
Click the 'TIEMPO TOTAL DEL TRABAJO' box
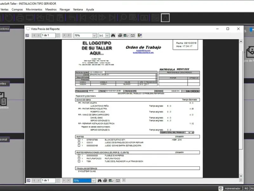click(177, 132)
